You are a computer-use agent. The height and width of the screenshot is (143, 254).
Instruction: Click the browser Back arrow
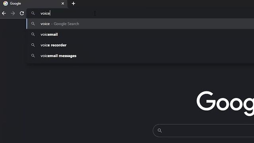tap(4, 13)
